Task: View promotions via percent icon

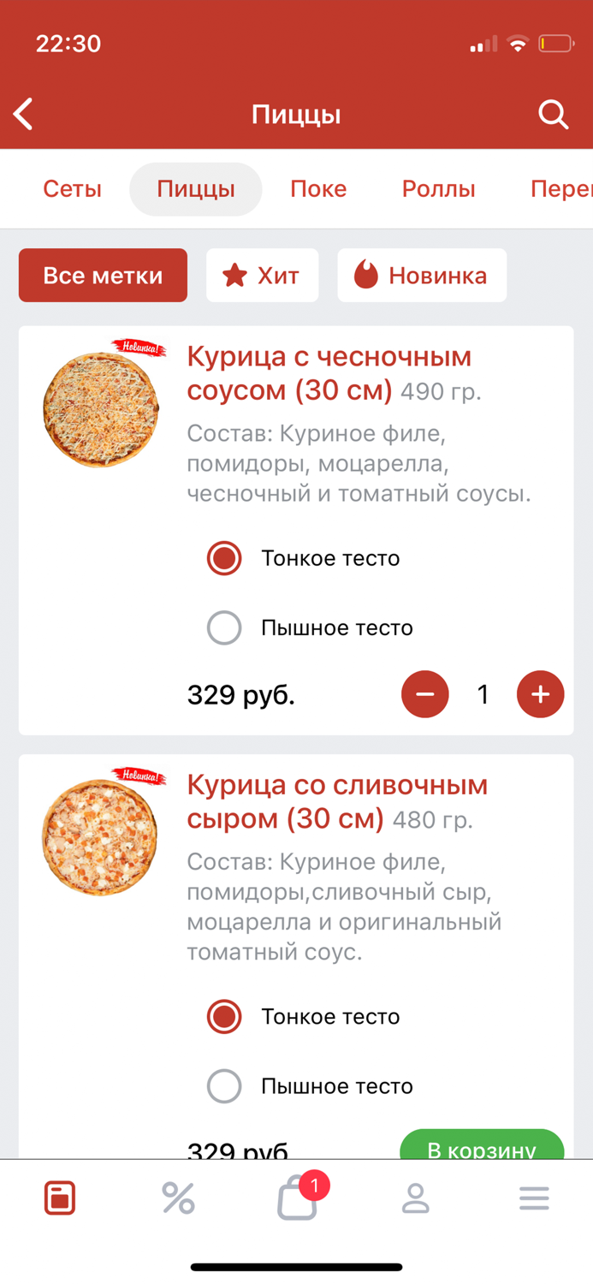Action: (x=178, y=1198)
